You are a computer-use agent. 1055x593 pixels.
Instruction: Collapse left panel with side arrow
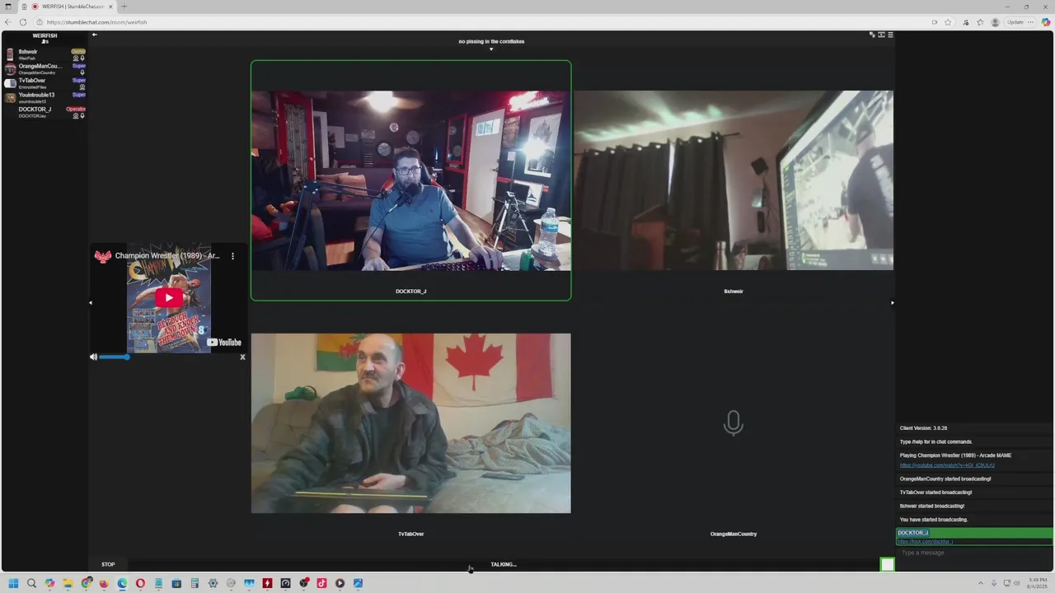click(91, 302)
